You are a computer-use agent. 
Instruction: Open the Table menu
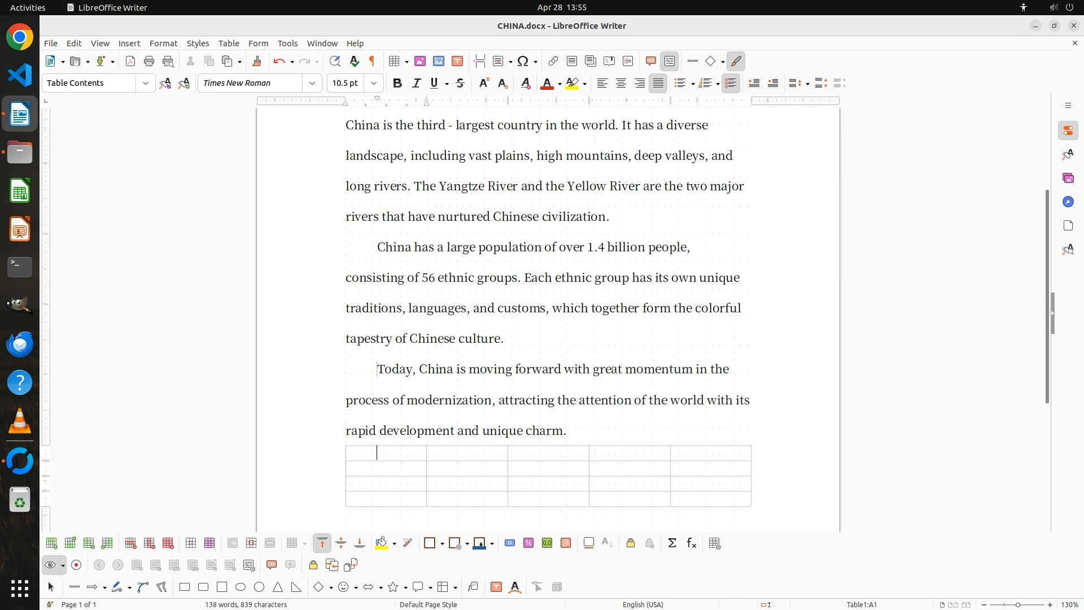pyautogui.click(x=229, y=43)
